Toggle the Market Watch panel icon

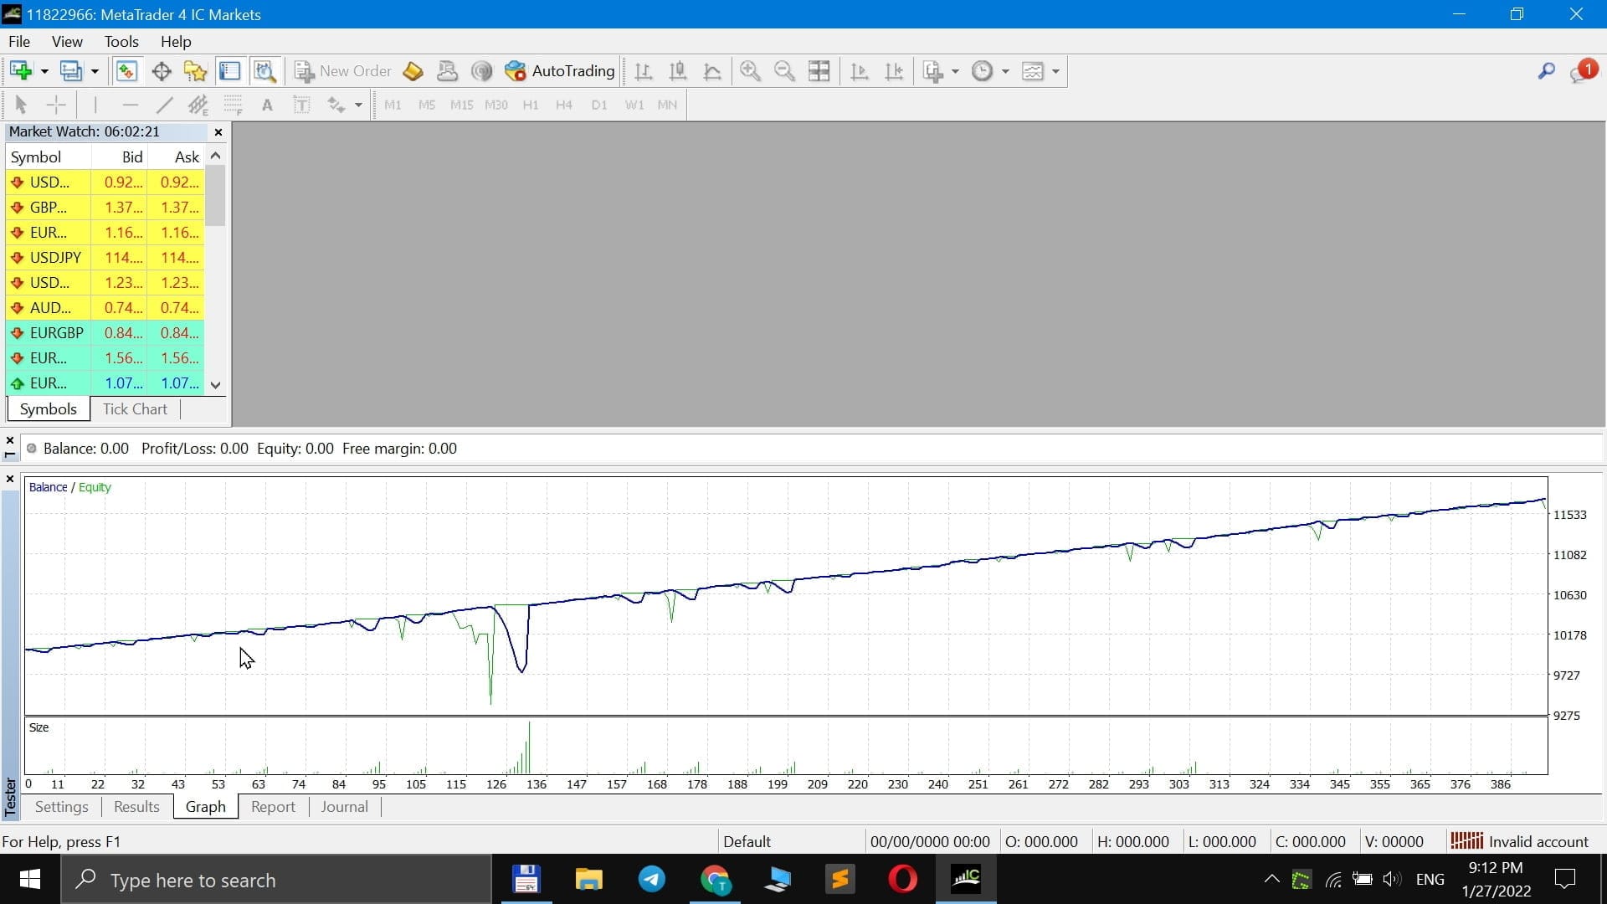pos(126,71)
